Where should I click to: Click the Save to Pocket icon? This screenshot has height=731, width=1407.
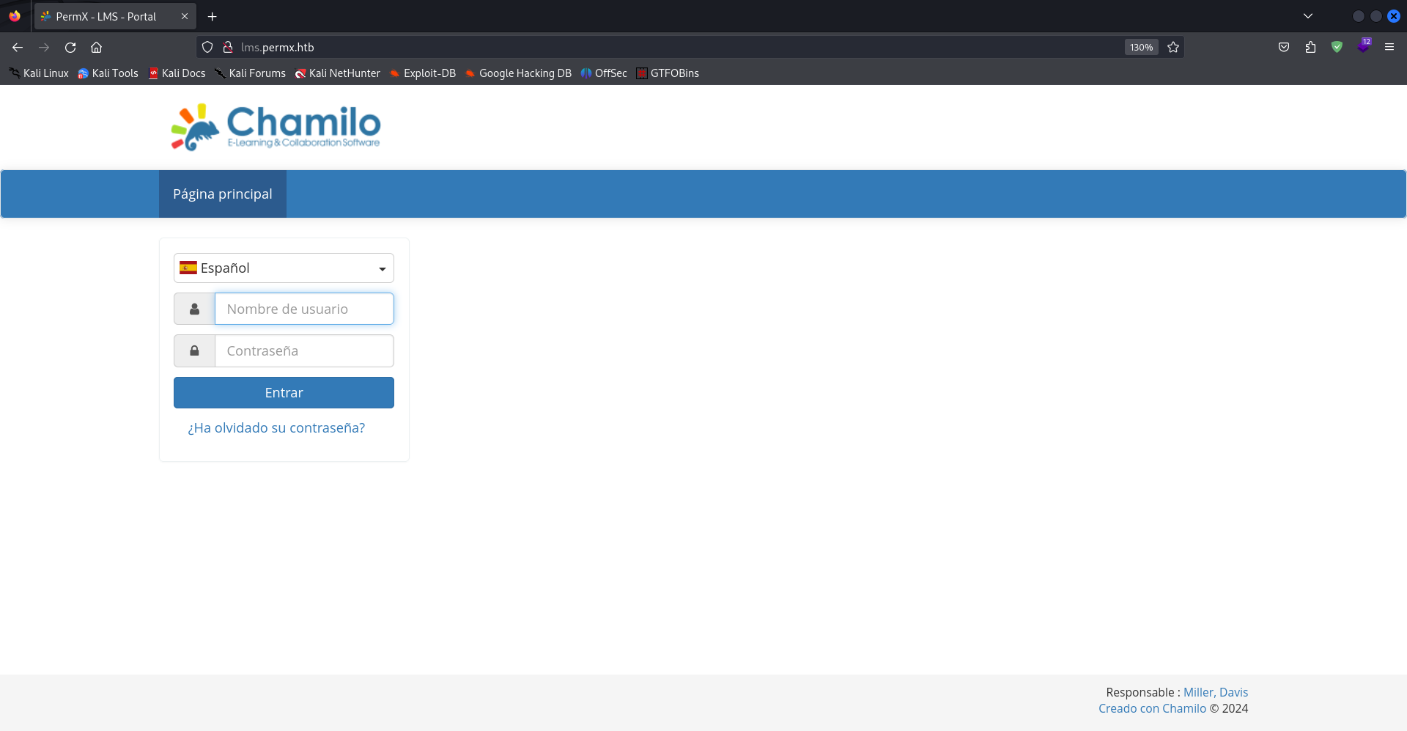pyautogui.click(x=1284, y=47)
